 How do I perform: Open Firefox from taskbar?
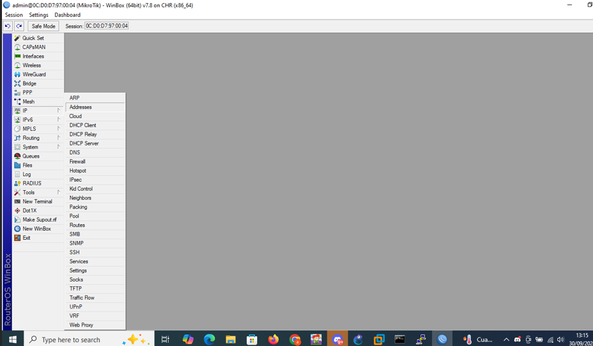coord(273,339)
